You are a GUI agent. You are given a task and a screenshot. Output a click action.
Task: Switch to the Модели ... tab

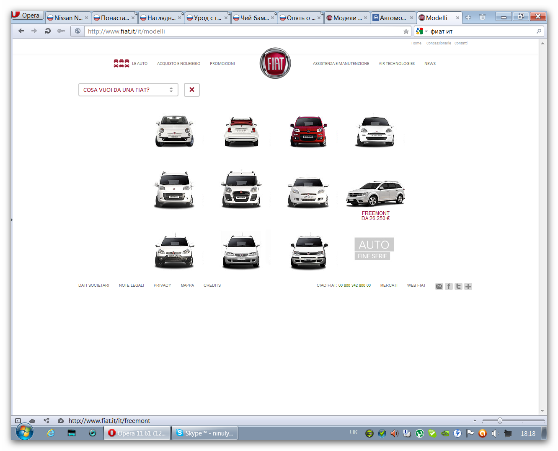pos(346,18)
